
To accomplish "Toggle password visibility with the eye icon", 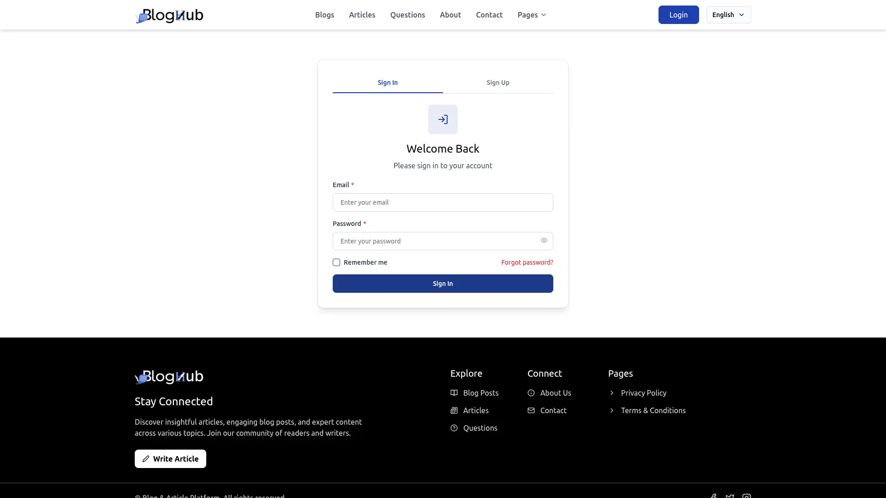I will click(544, 240).
